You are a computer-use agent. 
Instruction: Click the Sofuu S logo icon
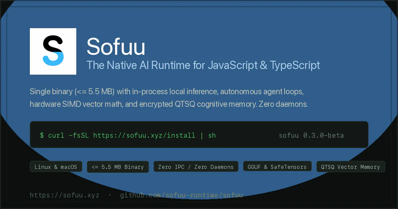click(53, 51)
